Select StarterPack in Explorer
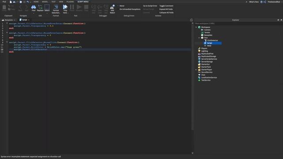 pos(206,67)
